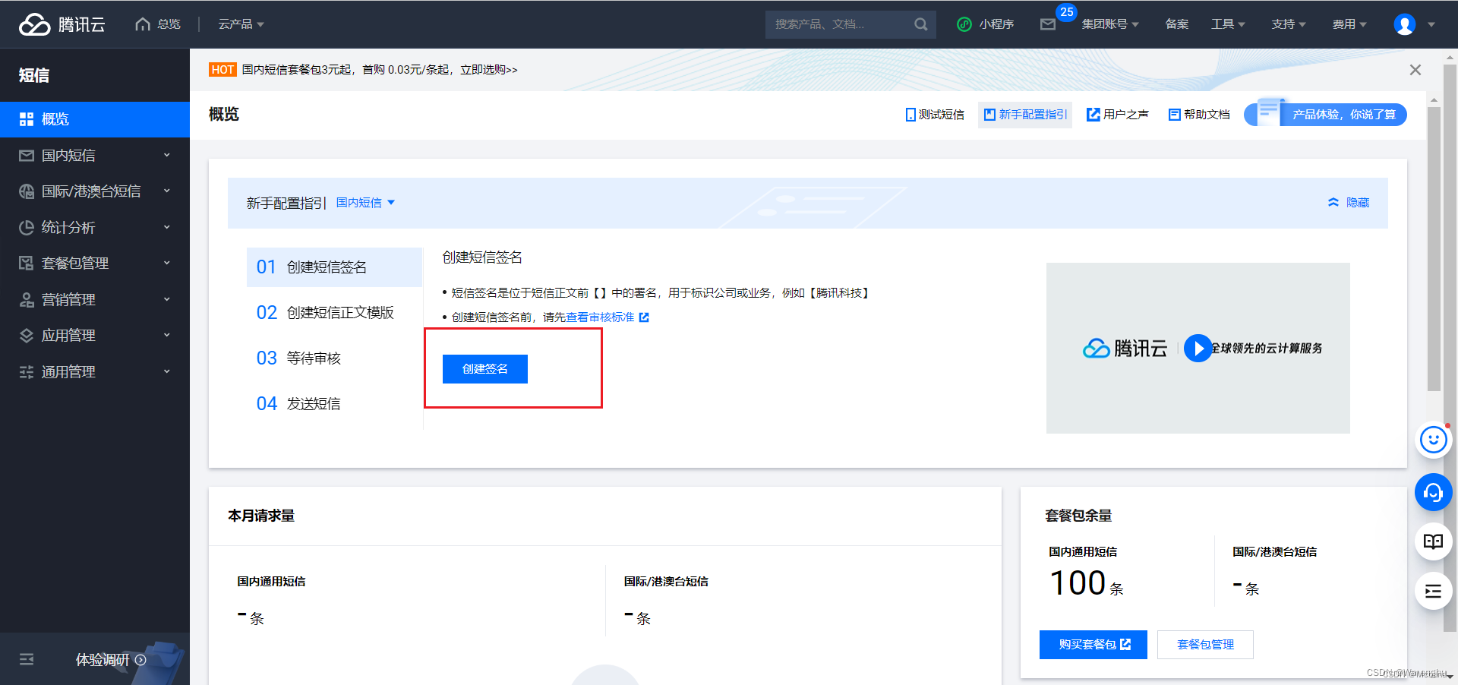
Task: Select step 02 创建短信正文模版
Action: [334, 313]
